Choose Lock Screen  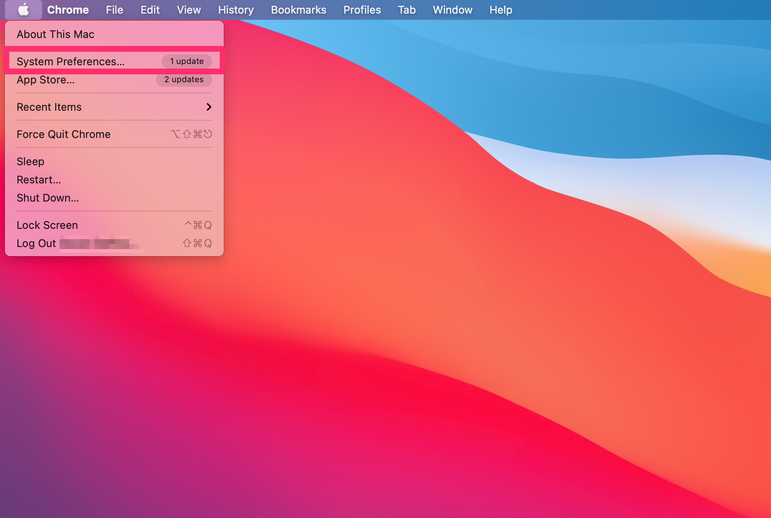114,225
